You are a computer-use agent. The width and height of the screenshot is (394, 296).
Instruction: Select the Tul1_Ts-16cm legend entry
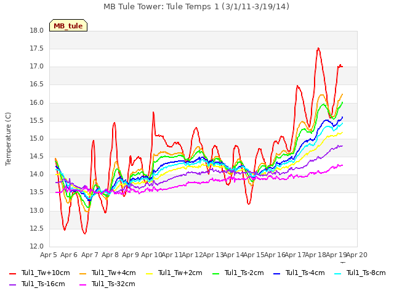[37, 284]
